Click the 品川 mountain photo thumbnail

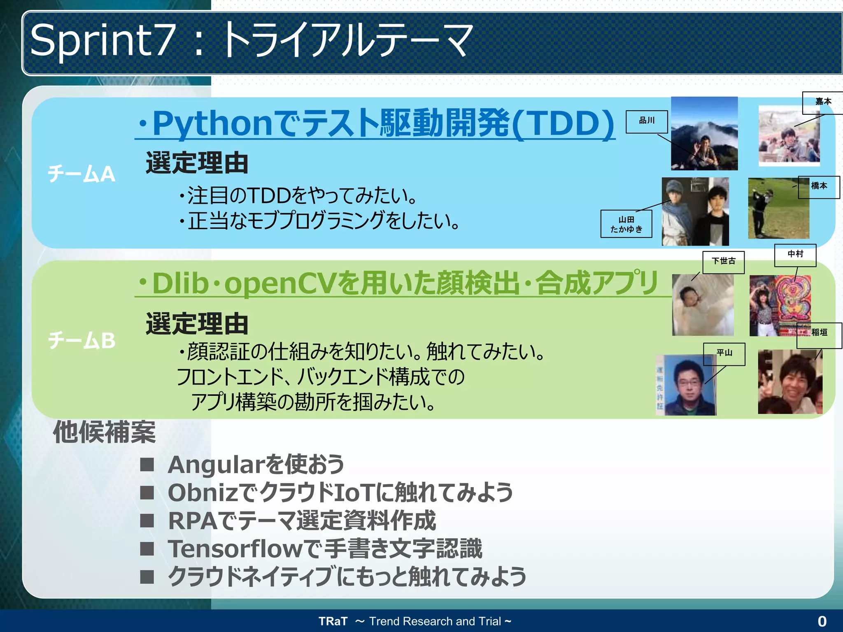point(704,133)
